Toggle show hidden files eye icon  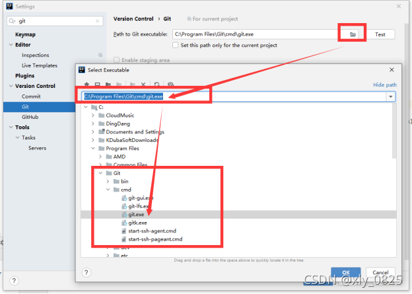[x=171, y=85]
